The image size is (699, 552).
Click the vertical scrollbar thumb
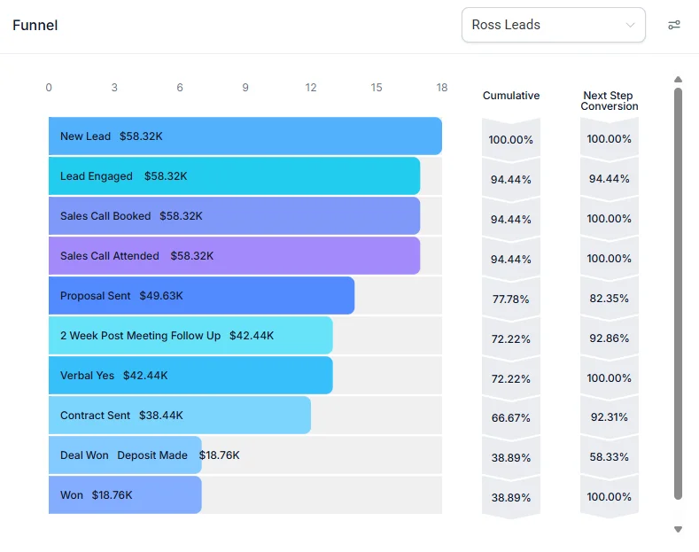[x=678, y=294]
